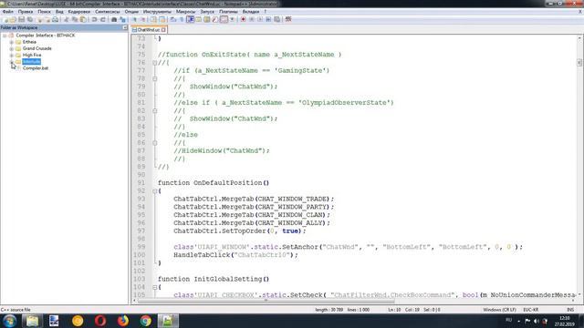
Task: Collapse InitGlobalSetting fold at line 104
Action: click(x=154, y=287)
